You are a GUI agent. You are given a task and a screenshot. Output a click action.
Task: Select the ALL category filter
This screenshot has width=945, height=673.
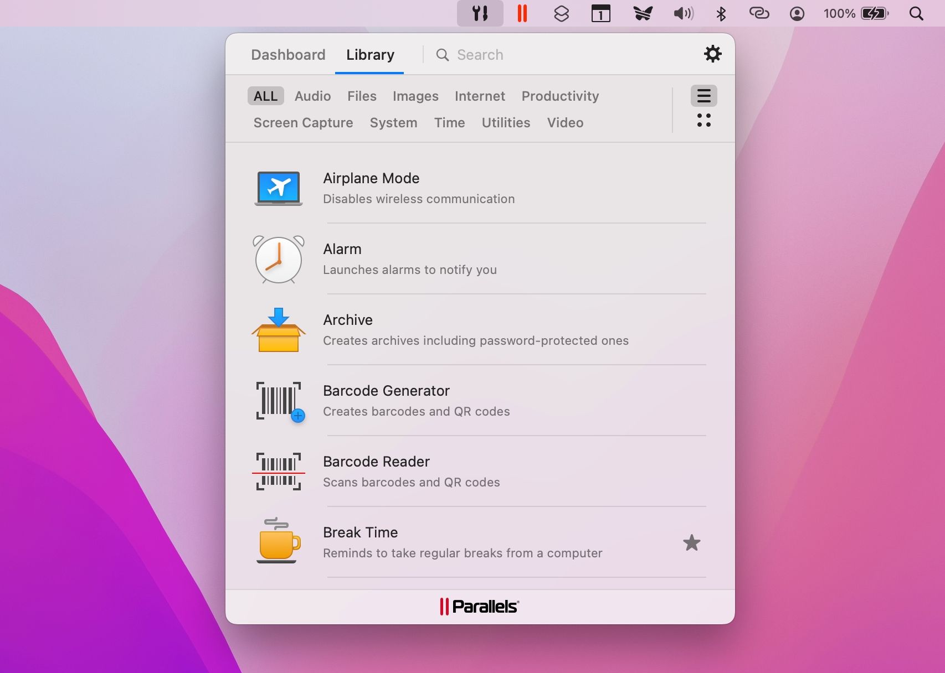(x=265, y=96)
